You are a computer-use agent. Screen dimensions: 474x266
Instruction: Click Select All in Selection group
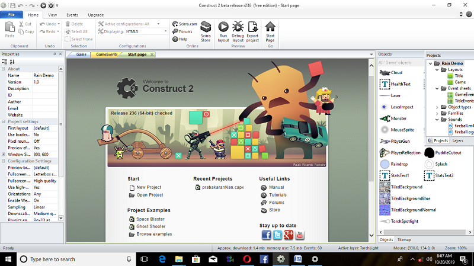(x=76, y=31)
